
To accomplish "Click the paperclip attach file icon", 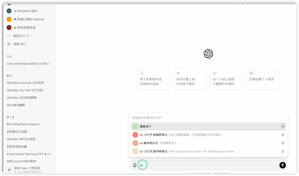I will coord(135,165).
